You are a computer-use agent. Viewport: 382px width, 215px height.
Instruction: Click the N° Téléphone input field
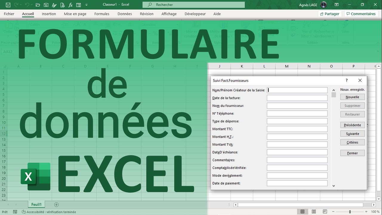tap(297, 113)
